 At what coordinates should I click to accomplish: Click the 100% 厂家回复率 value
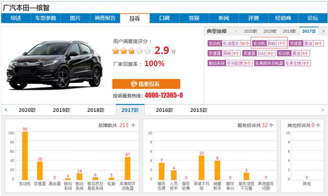[x=154, y=64]
